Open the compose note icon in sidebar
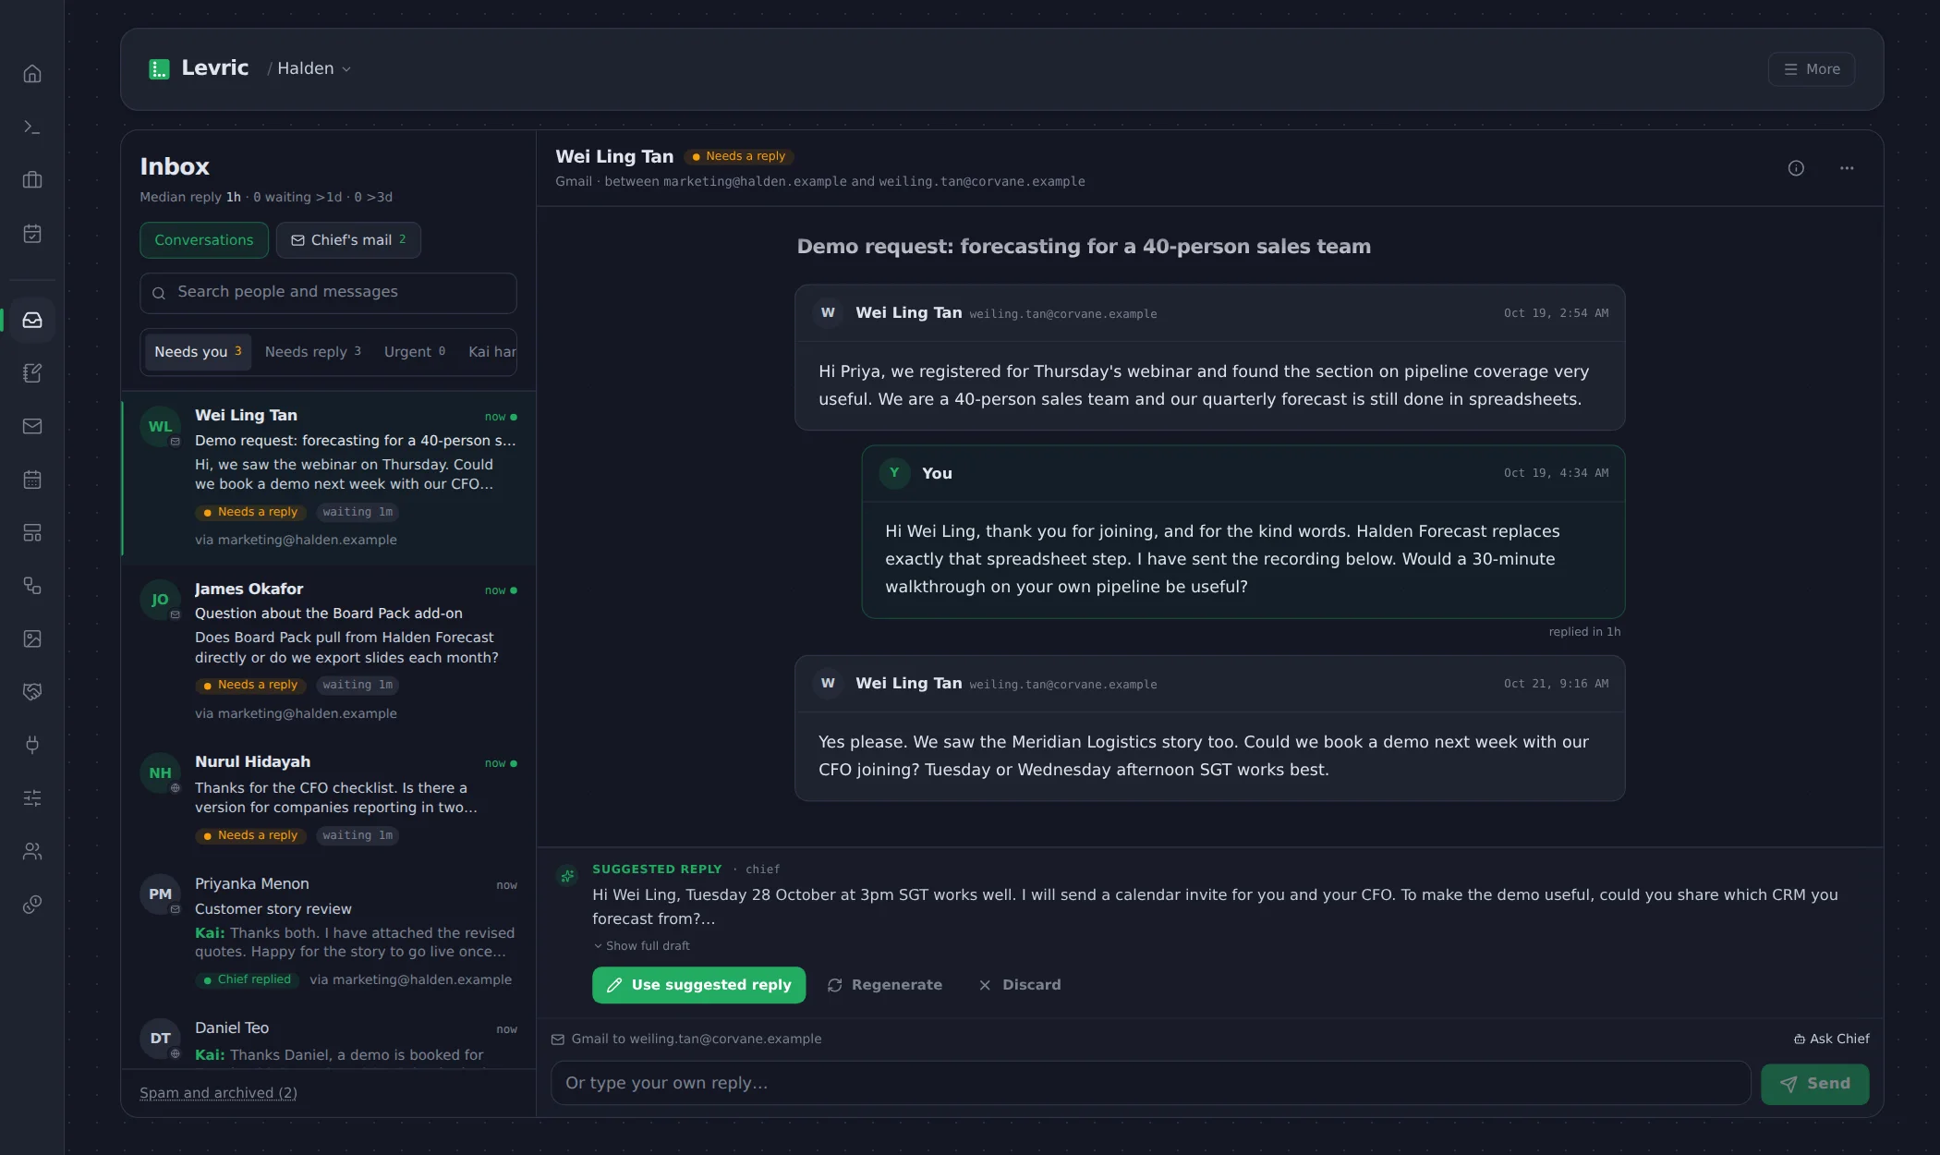This screenshot has width=1940, height=1155. 32,373
